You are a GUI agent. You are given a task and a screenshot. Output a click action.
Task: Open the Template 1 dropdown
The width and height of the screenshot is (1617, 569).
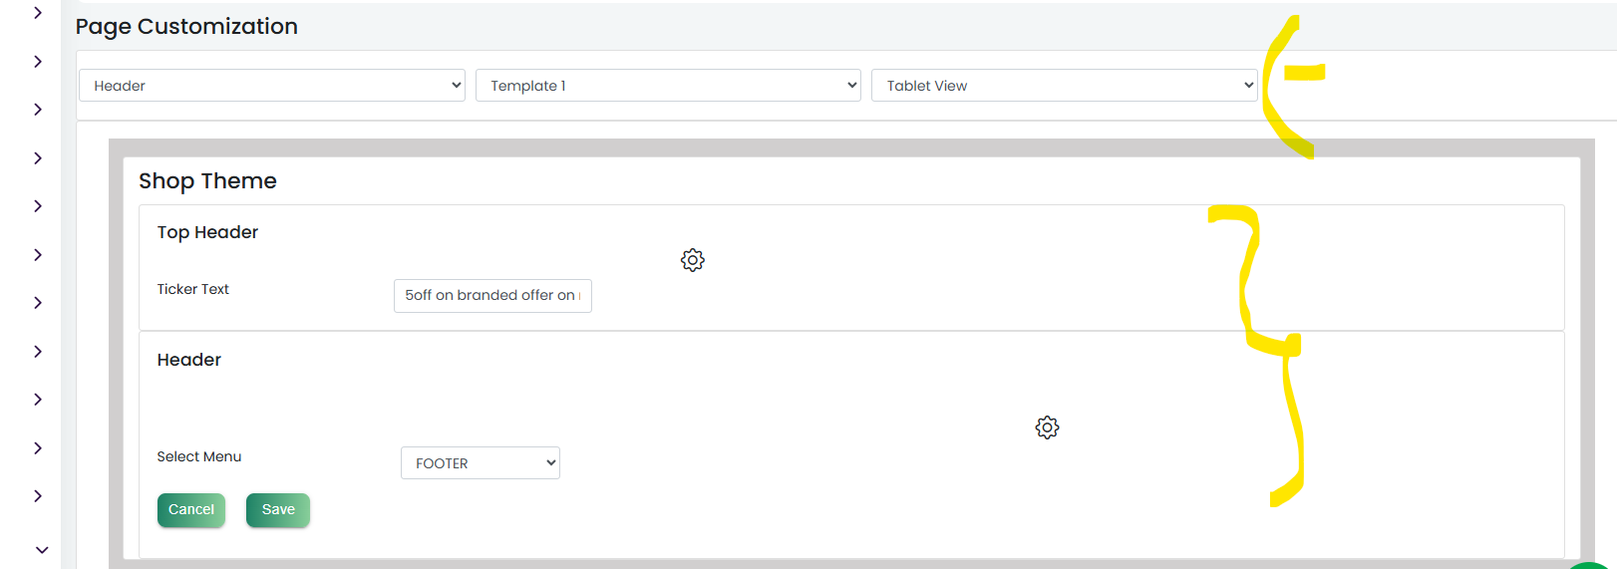click(x=668, y=86)
